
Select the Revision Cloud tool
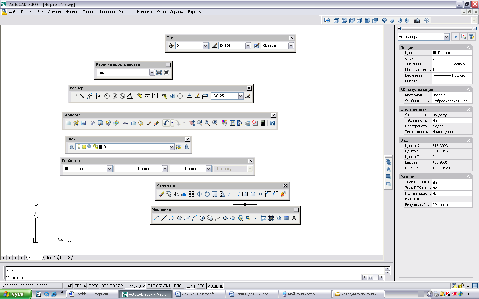(x=210, y=218)
